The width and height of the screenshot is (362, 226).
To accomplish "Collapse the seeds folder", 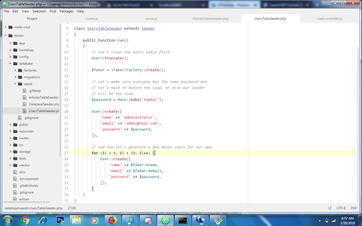I will tap(15, 84).
